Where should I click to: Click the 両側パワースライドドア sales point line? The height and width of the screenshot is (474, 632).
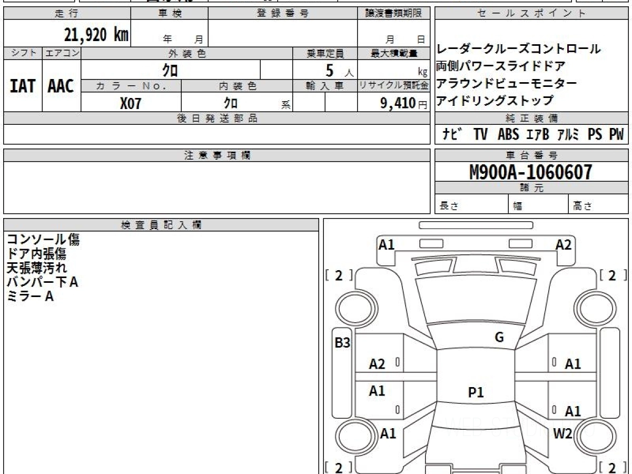coord(500,66)
